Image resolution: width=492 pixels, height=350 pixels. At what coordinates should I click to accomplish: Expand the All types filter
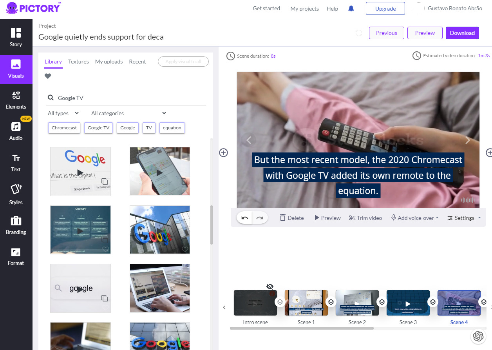click(63, 113)
